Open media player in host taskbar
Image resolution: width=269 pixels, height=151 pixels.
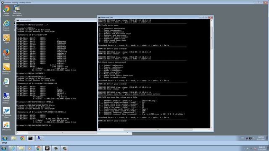tap(29, 148)
